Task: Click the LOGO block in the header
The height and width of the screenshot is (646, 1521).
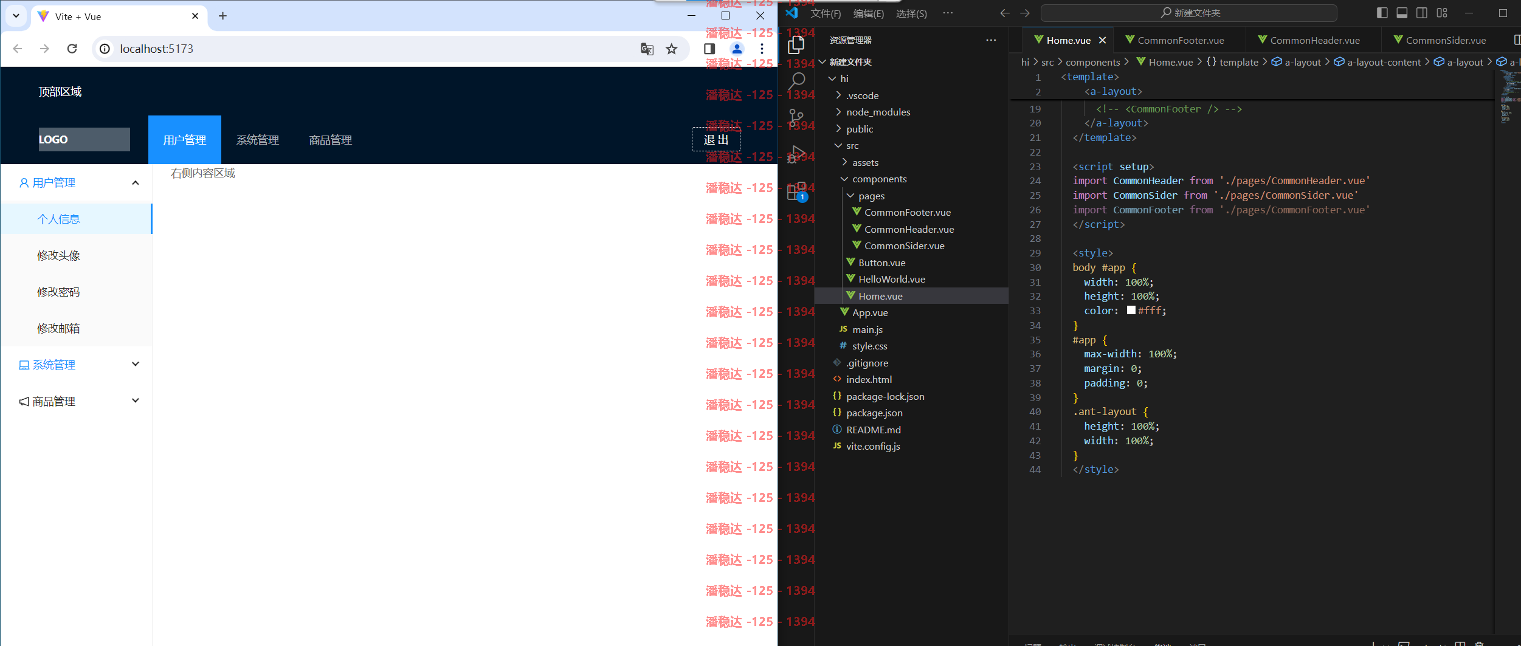Action: click(84, 139)
